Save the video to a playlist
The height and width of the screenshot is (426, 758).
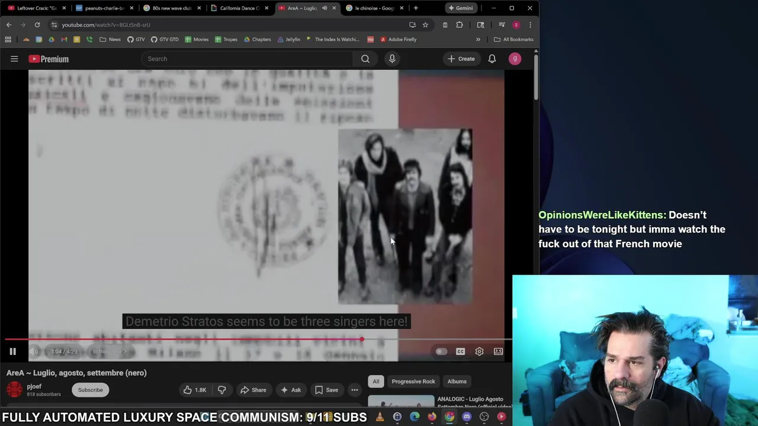(326, 390)
